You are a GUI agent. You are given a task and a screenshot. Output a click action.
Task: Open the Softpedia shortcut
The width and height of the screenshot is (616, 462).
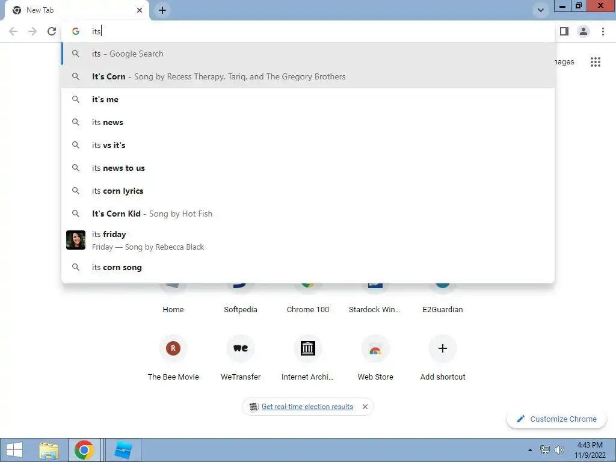pyautogui.click(x=241, y=310)
